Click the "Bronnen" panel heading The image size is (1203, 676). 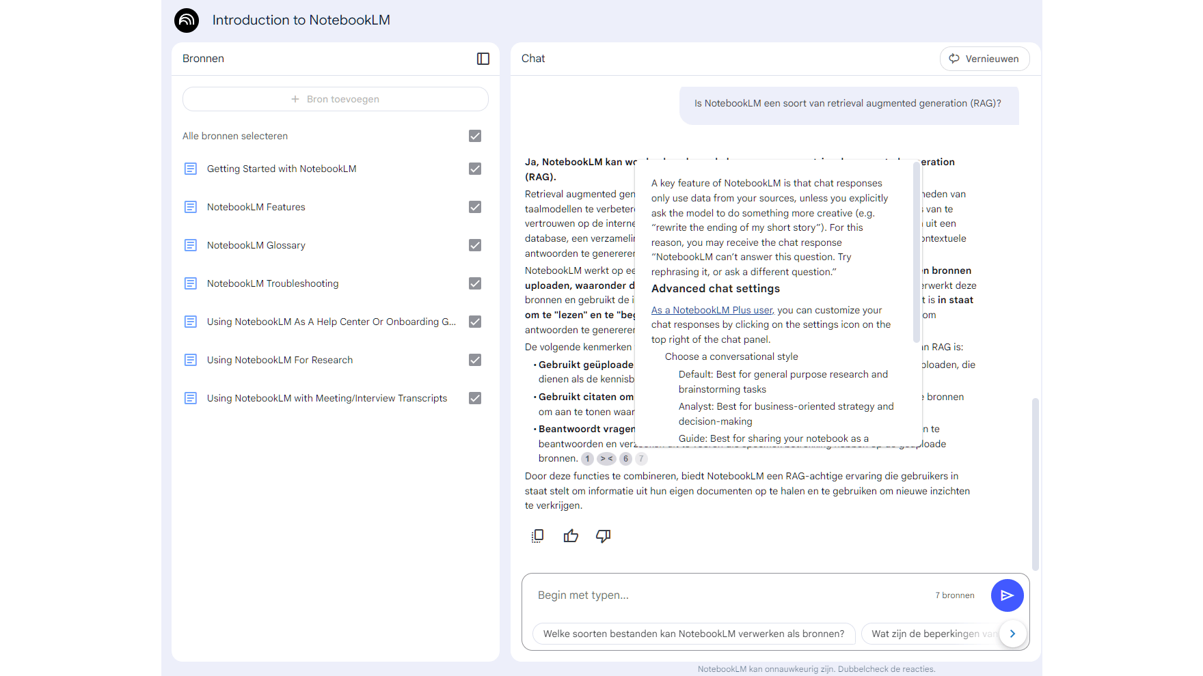click(203, 59)
